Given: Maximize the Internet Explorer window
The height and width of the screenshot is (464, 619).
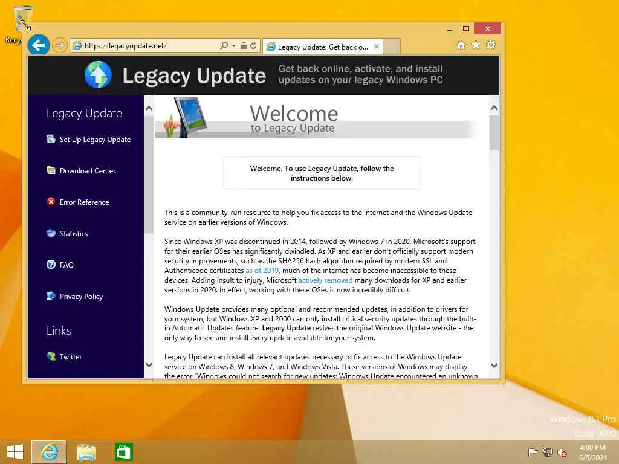Looking at the screenshot, I should click(466, 28).
